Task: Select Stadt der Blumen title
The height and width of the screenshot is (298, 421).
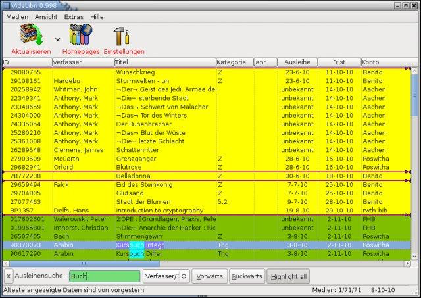Action: point(143,201)
